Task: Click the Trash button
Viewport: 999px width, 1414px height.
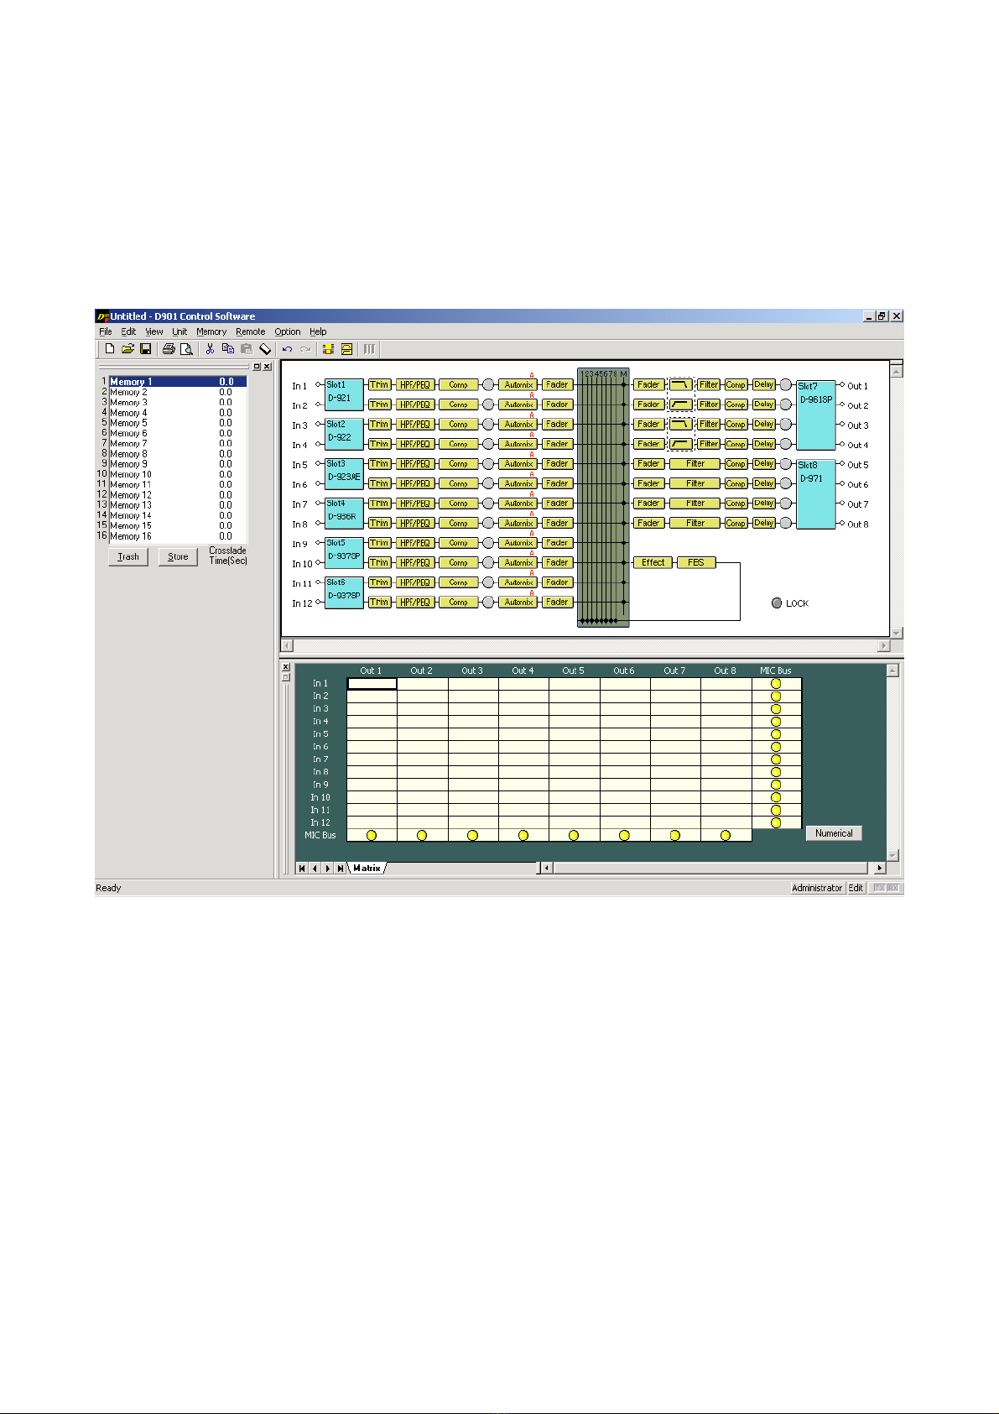Action: pyautogui.click(x=128, y=556)
